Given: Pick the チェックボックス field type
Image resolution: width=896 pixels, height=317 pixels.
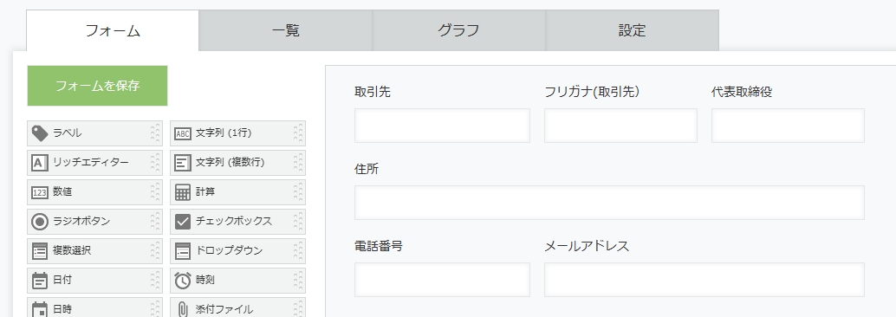Looking at the screenshot, I should click(237, 222).
